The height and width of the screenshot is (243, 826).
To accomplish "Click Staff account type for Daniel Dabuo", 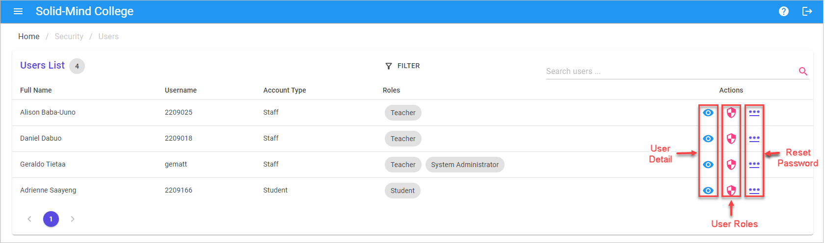I will [271, 138].
